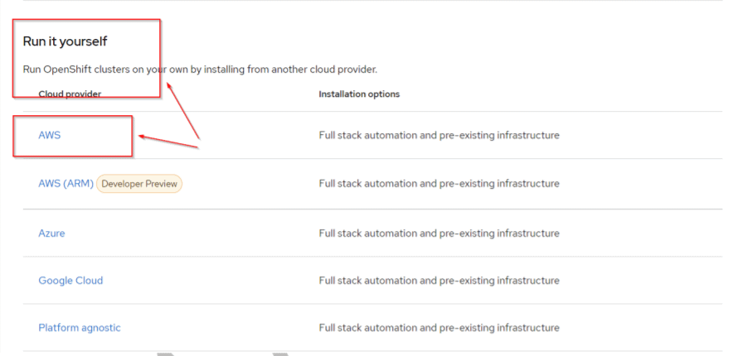
Task: Select the Azure row installation options text
Action: 439,233
